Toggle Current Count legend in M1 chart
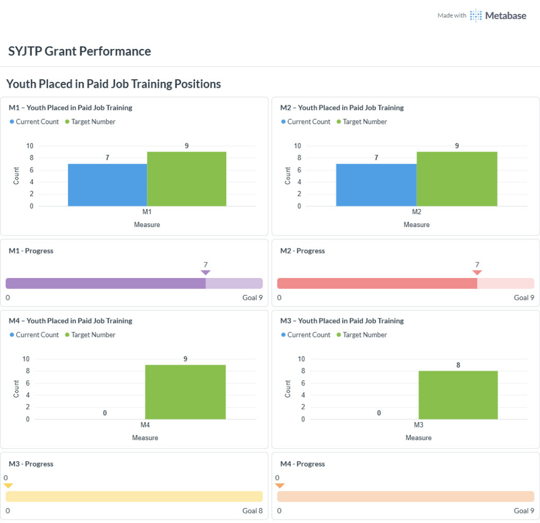The height and width of the screenshot is (523, 540). pyautogui.click(x=34, y=122)
